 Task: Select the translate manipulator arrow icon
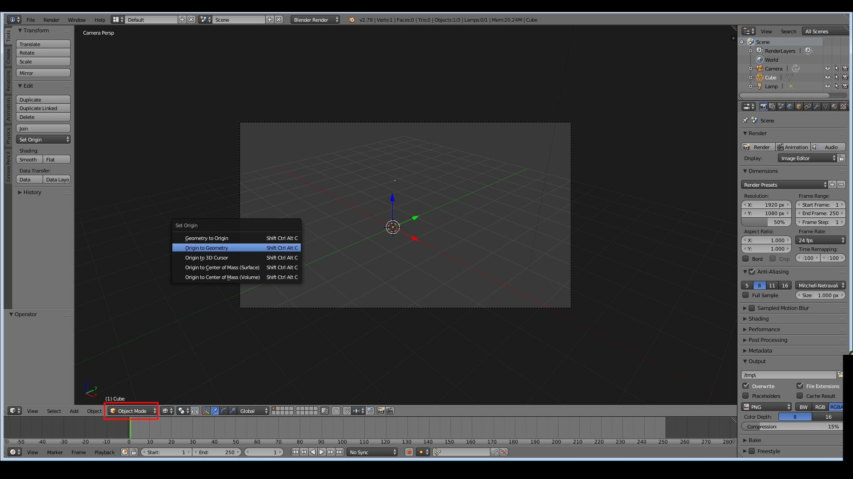pos(215,411)
